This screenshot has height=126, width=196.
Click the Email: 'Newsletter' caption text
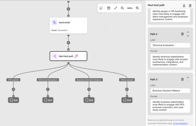pyautogui.click(x=60, y=30)
